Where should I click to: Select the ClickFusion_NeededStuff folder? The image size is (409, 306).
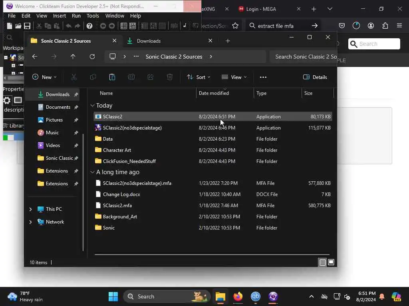[x=212, y=161]
